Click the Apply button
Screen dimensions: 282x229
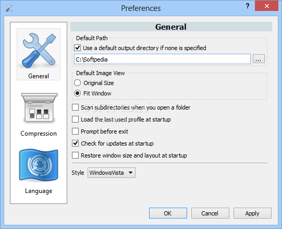point(252,213)
